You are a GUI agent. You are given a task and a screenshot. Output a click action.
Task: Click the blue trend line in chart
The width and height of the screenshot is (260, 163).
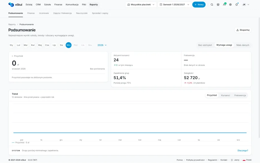pyautogui.click(x=130, y=133)
